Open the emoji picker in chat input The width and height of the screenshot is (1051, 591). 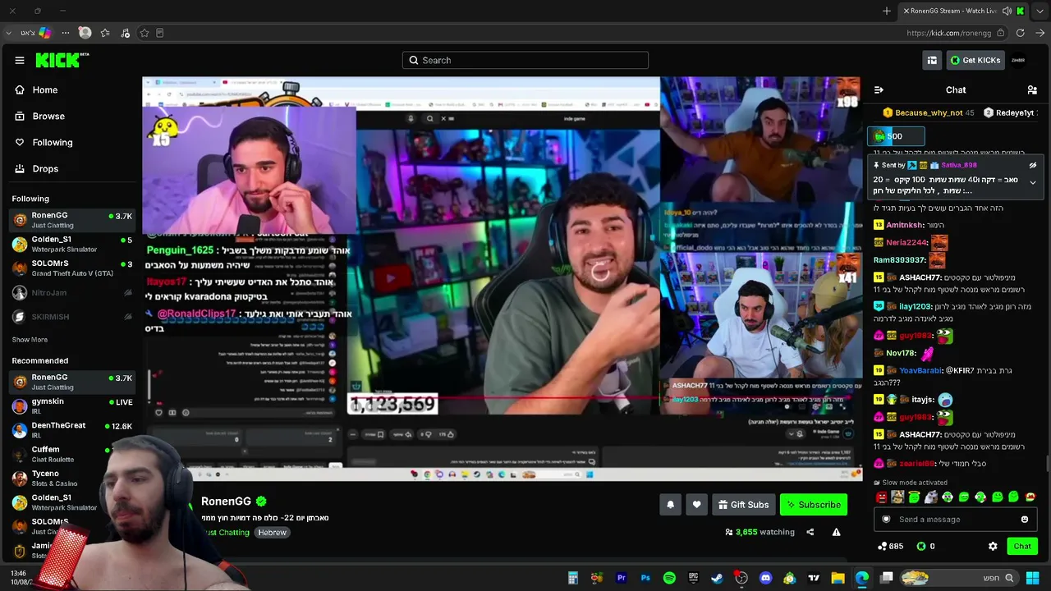point(1025,520)
